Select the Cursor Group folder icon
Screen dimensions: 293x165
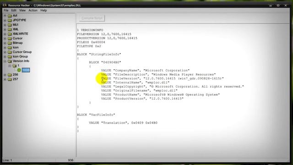pos(10,52)
